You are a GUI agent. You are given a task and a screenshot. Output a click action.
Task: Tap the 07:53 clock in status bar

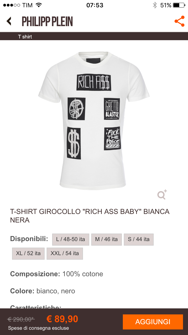[95, 5]
